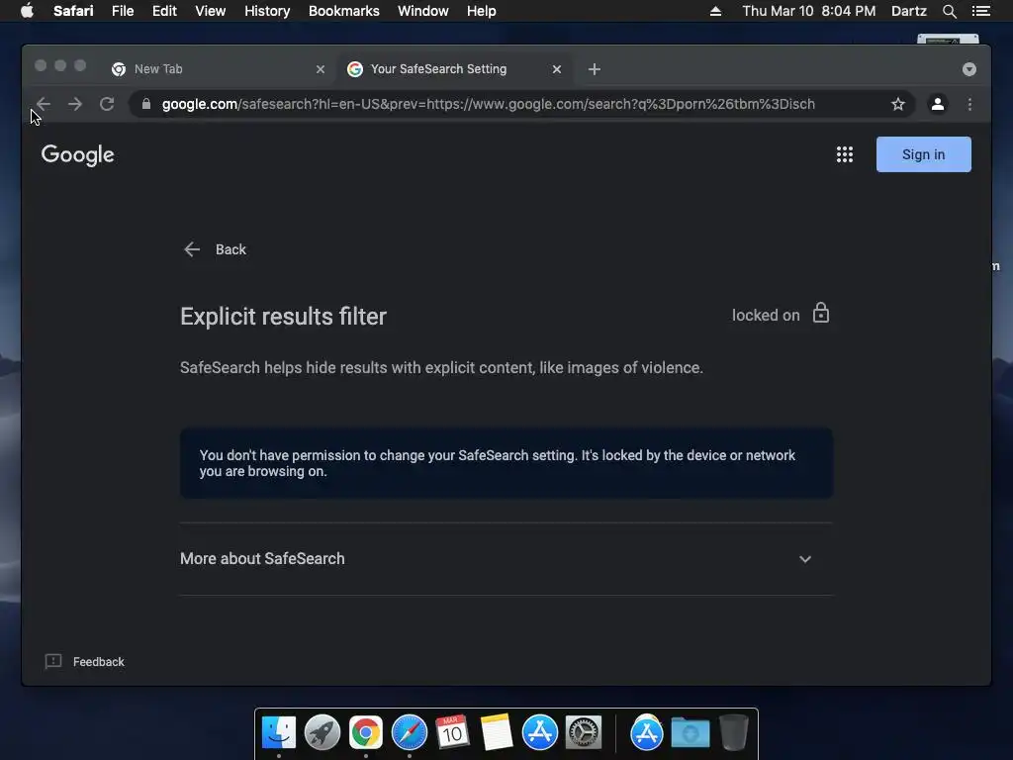Click the Feedback link

click(x=98, y=662)
